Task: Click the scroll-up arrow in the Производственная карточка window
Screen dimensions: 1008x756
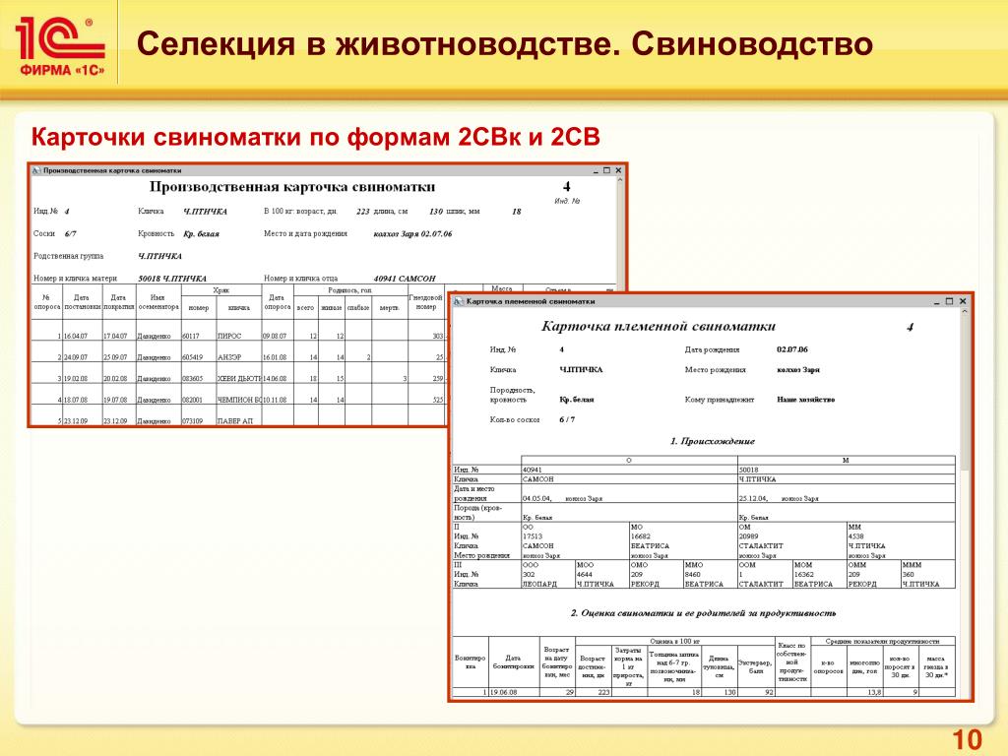Action: (x=620, y=181)
